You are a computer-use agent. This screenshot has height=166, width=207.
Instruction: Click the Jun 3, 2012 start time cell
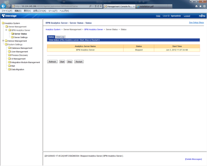(x=177, y=50)
